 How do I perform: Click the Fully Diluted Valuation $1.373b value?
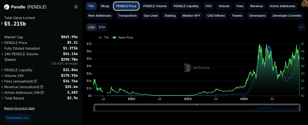[70, 48]
